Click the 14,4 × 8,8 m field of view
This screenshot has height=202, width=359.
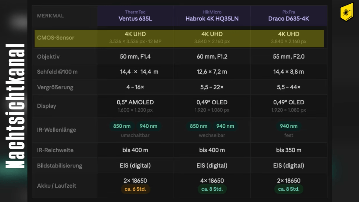coord(289,72)
